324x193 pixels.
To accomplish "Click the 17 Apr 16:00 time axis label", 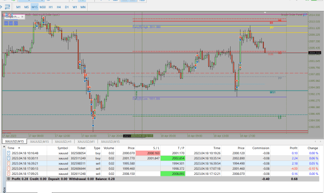I will click(x=89, y=136).
